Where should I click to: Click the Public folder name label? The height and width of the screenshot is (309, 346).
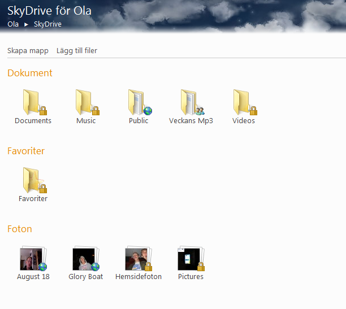click(139, 121)
